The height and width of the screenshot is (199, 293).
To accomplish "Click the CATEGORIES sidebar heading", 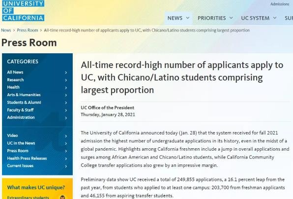I will 23,62.
